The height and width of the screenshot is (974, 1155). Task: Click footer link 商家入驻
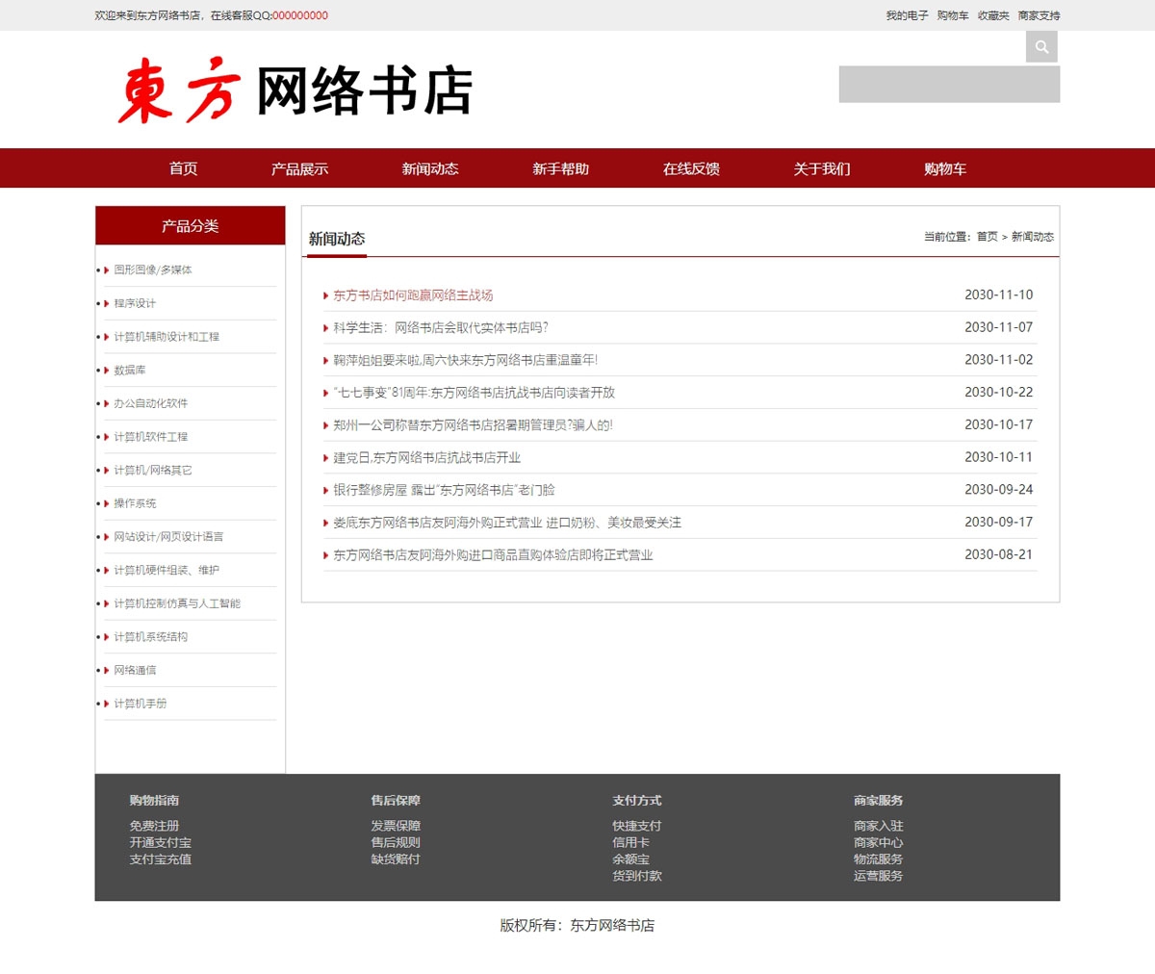coord(879,826)
